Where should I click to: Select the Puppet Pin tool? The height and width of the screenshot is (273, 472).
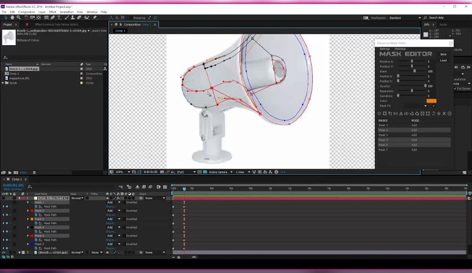tap(95, 17)
